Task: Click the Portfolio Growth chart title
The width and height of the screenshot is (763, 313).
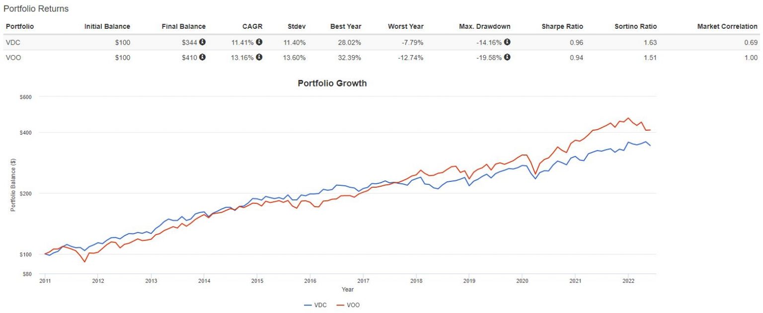Action: [332, 83]
